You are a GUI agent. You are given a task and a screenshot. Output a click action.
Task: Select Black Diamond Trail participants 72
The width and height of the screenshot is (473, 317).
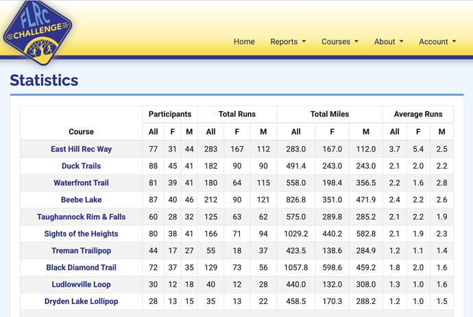pyautogui.click(x=154, y=268)
